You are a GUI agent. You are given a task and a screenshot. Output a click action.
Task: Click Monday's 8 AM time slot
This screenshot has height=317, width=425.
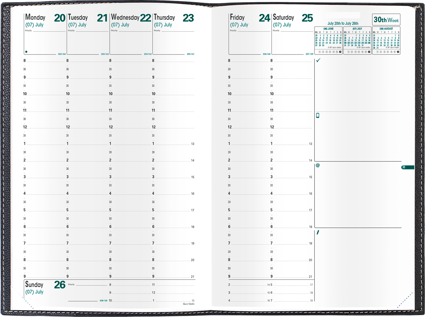point(44,61)
